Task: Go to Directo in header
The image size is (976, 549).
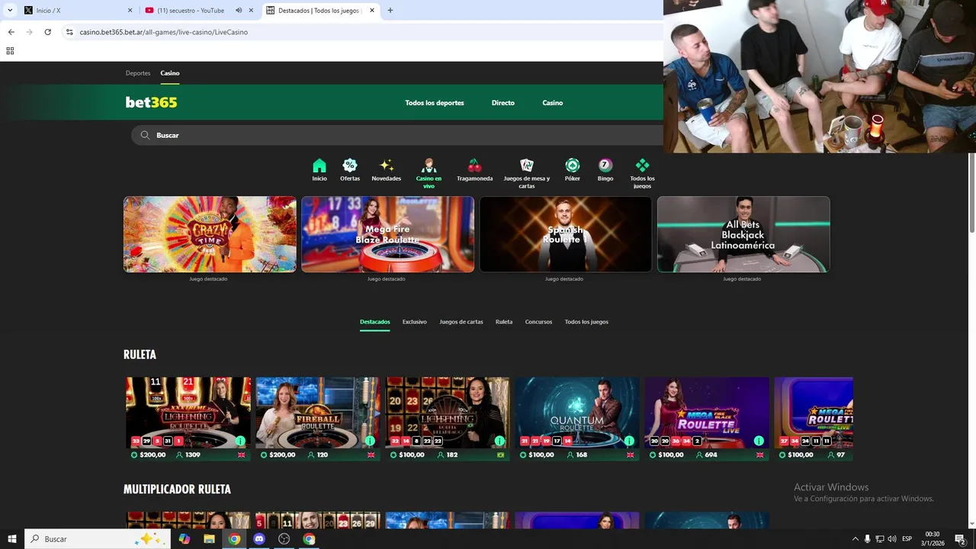Action: (x=503, y=103)
